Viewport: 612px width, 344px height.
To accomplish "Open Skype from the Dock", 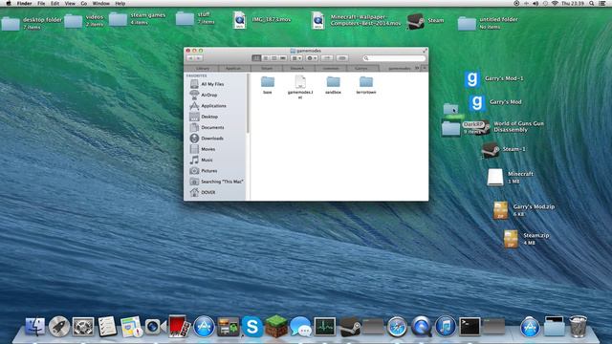I will click(x=252, y=327).
